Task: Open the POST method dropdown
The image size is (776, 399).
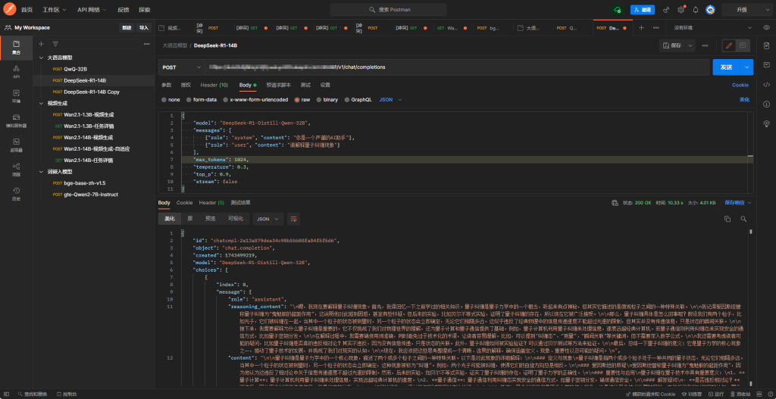Action: (x=180, y=67)
